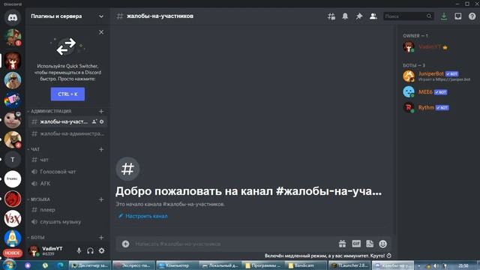
Task: Close the Quick Switcher tip
Action: click(101, 32)
